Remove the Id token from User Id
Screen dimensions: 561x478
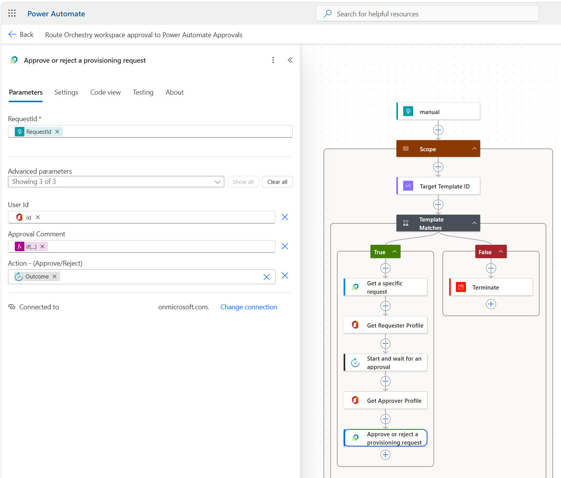[x=38, y=217]
